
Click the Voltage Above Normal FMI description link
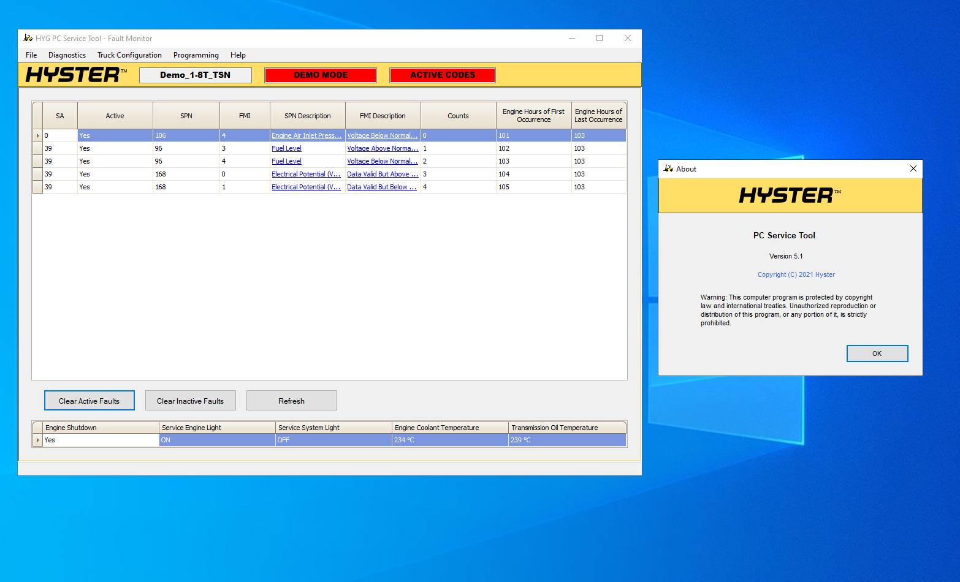(x=383, y=148)
